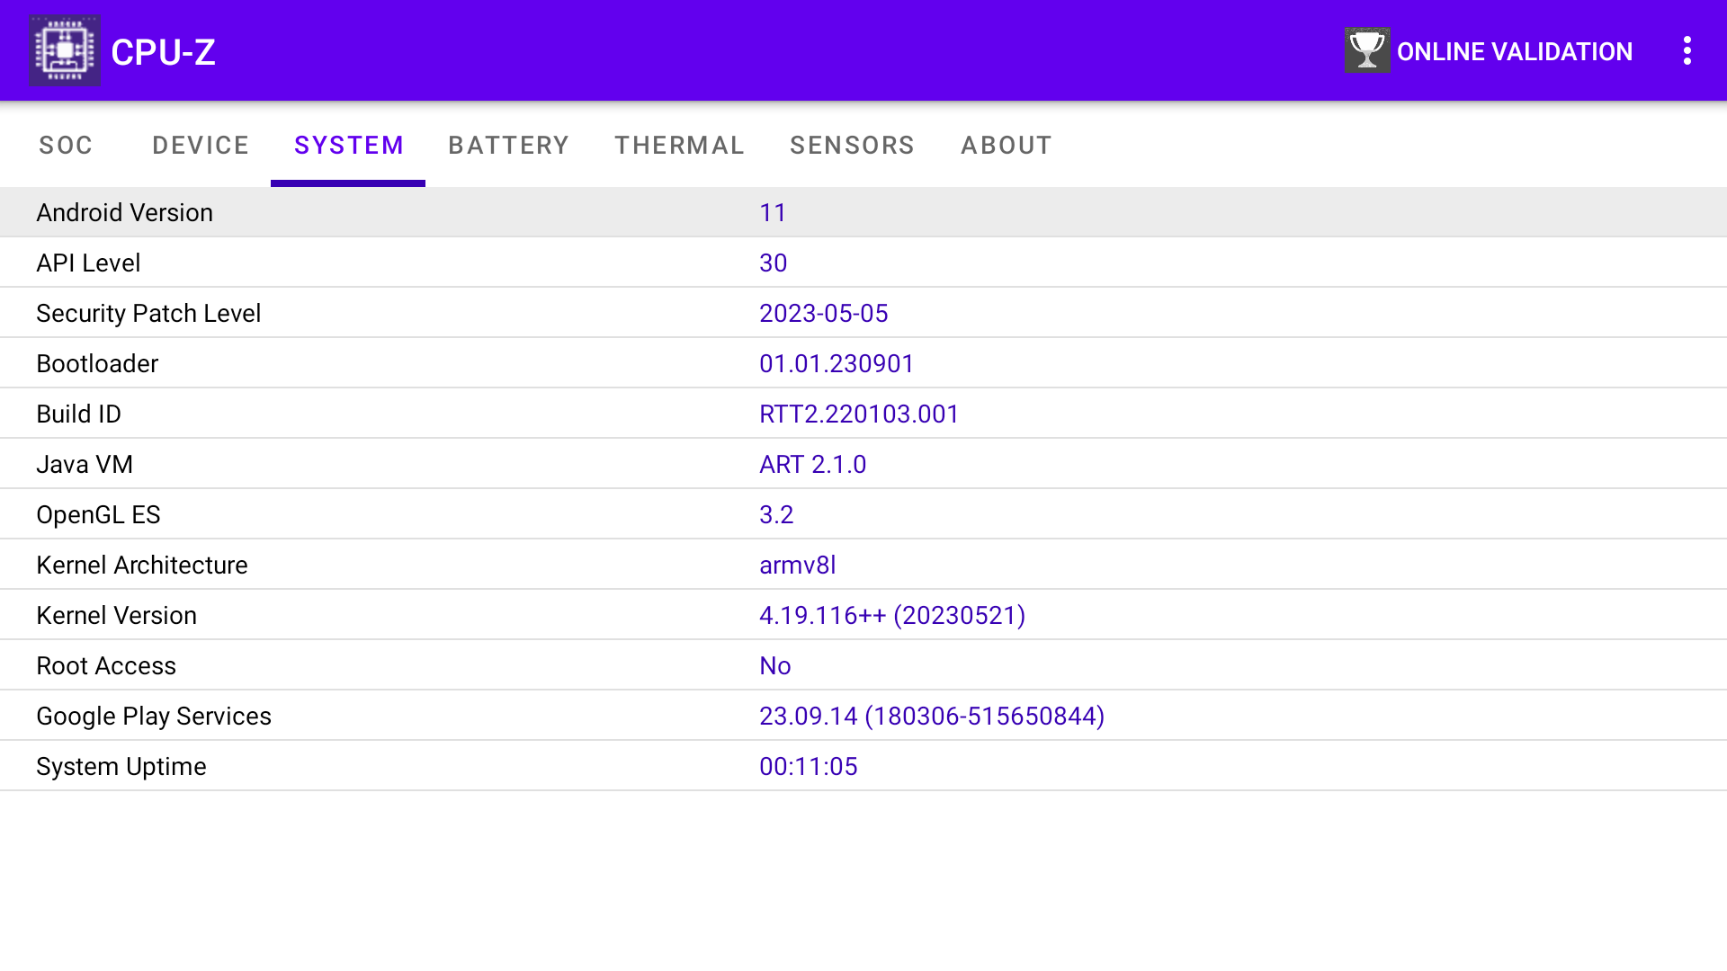
Task: Click the CPU-Z app title
Action: 163,52
